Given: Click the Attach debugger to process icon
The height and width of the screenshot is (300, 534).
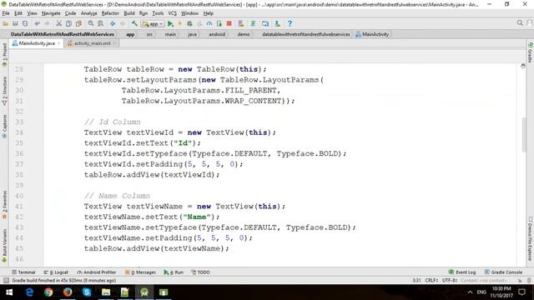Looking at the screenshot, I should (x=219, y=24).
